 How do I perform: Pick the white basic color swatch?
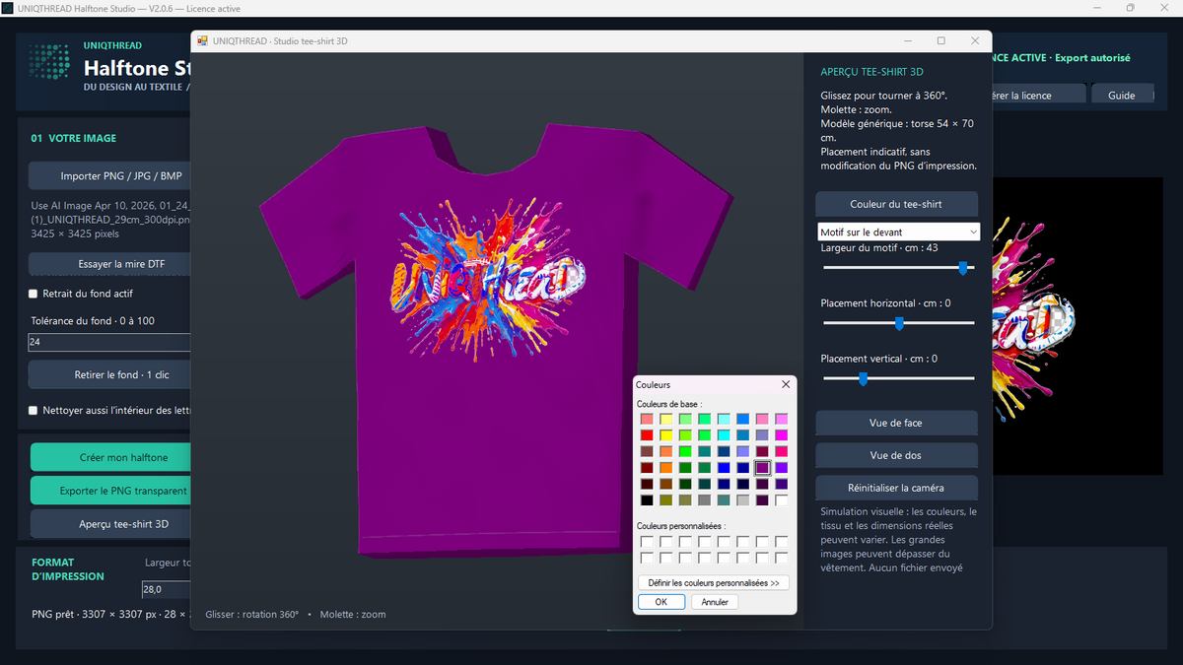(782, 500)
